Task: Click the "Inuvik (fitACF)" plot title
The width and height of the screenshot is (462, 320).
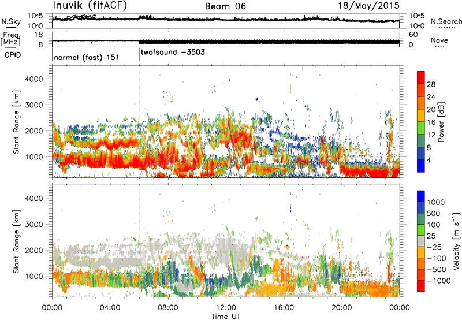Action: [90, 6]
